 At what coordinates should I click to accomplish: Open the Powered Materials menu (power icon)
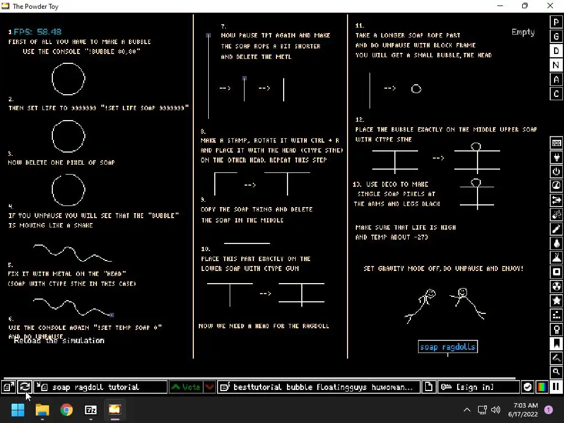pyautogui.click(x=556, y=172)
